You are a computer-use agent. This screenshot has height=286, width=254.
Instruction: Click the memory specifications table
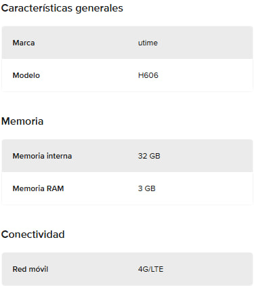tap(127, 172)
